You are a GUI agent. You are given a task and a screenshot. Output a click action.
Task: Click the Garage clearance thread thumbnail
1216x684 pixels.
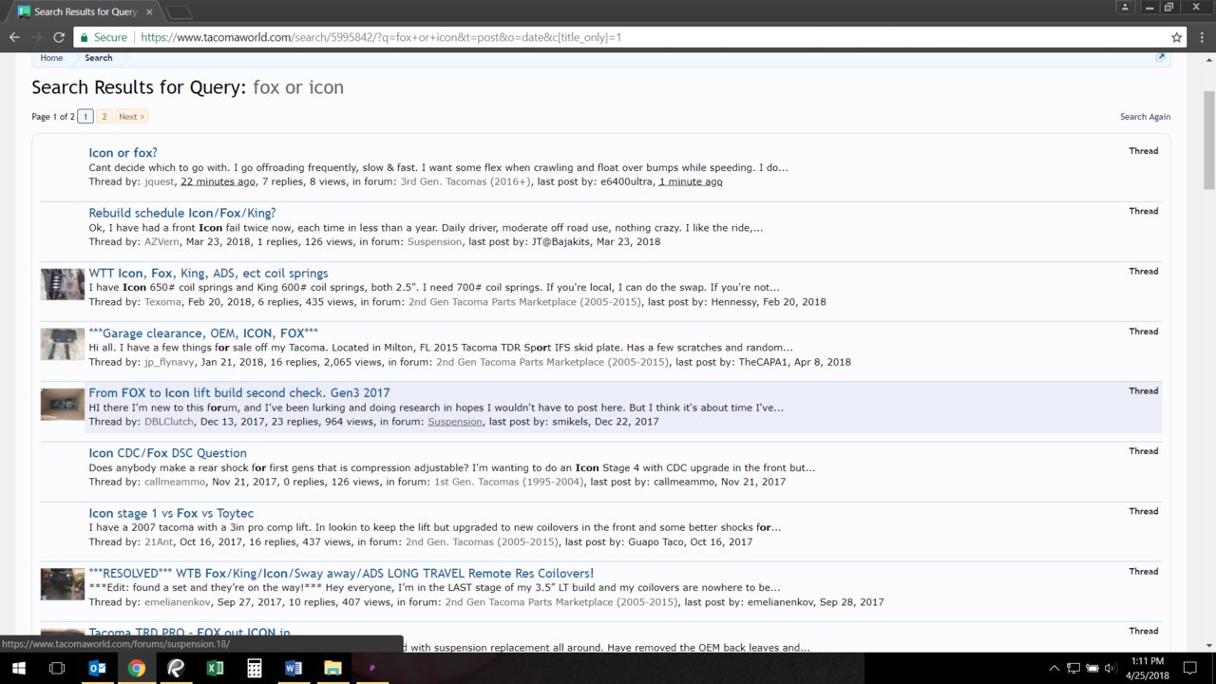[63, 344]
